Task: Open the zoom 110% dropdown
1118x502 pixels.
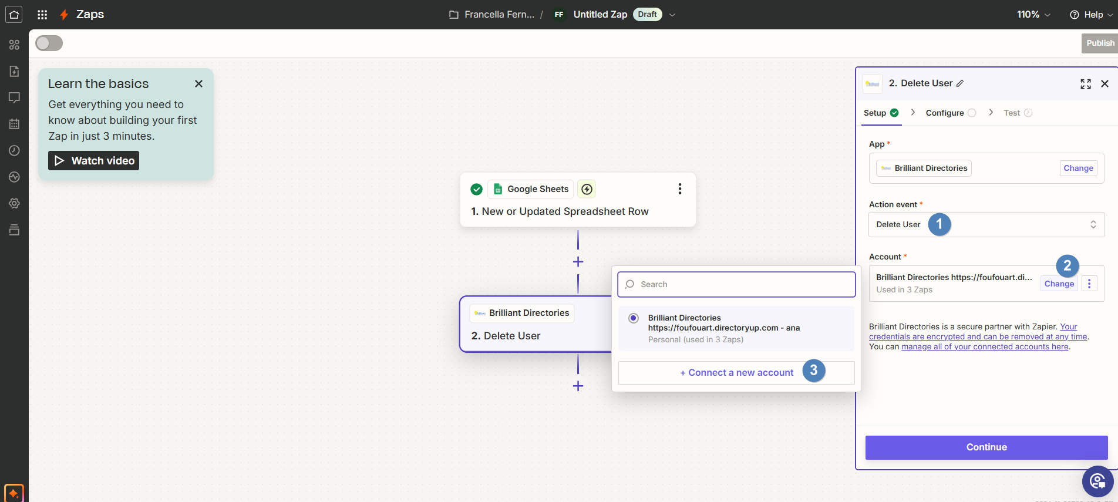Action: [1033, 15]
